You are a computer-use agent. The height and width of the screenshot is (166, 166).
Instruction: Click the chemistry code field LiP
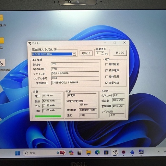pos(119,95)
